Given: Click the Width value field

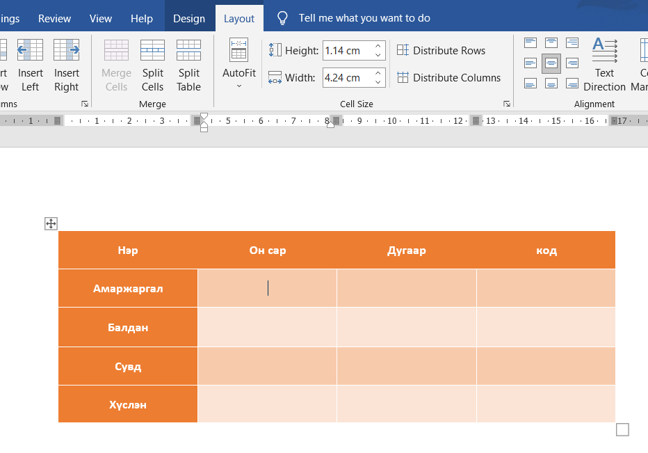Looking at the screenshot, I should (347, 78).
